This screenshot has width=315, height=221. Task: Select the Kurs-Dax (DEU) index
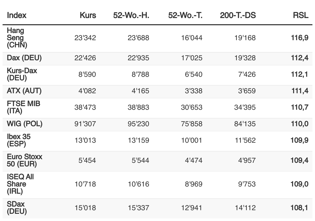(22, 74)
